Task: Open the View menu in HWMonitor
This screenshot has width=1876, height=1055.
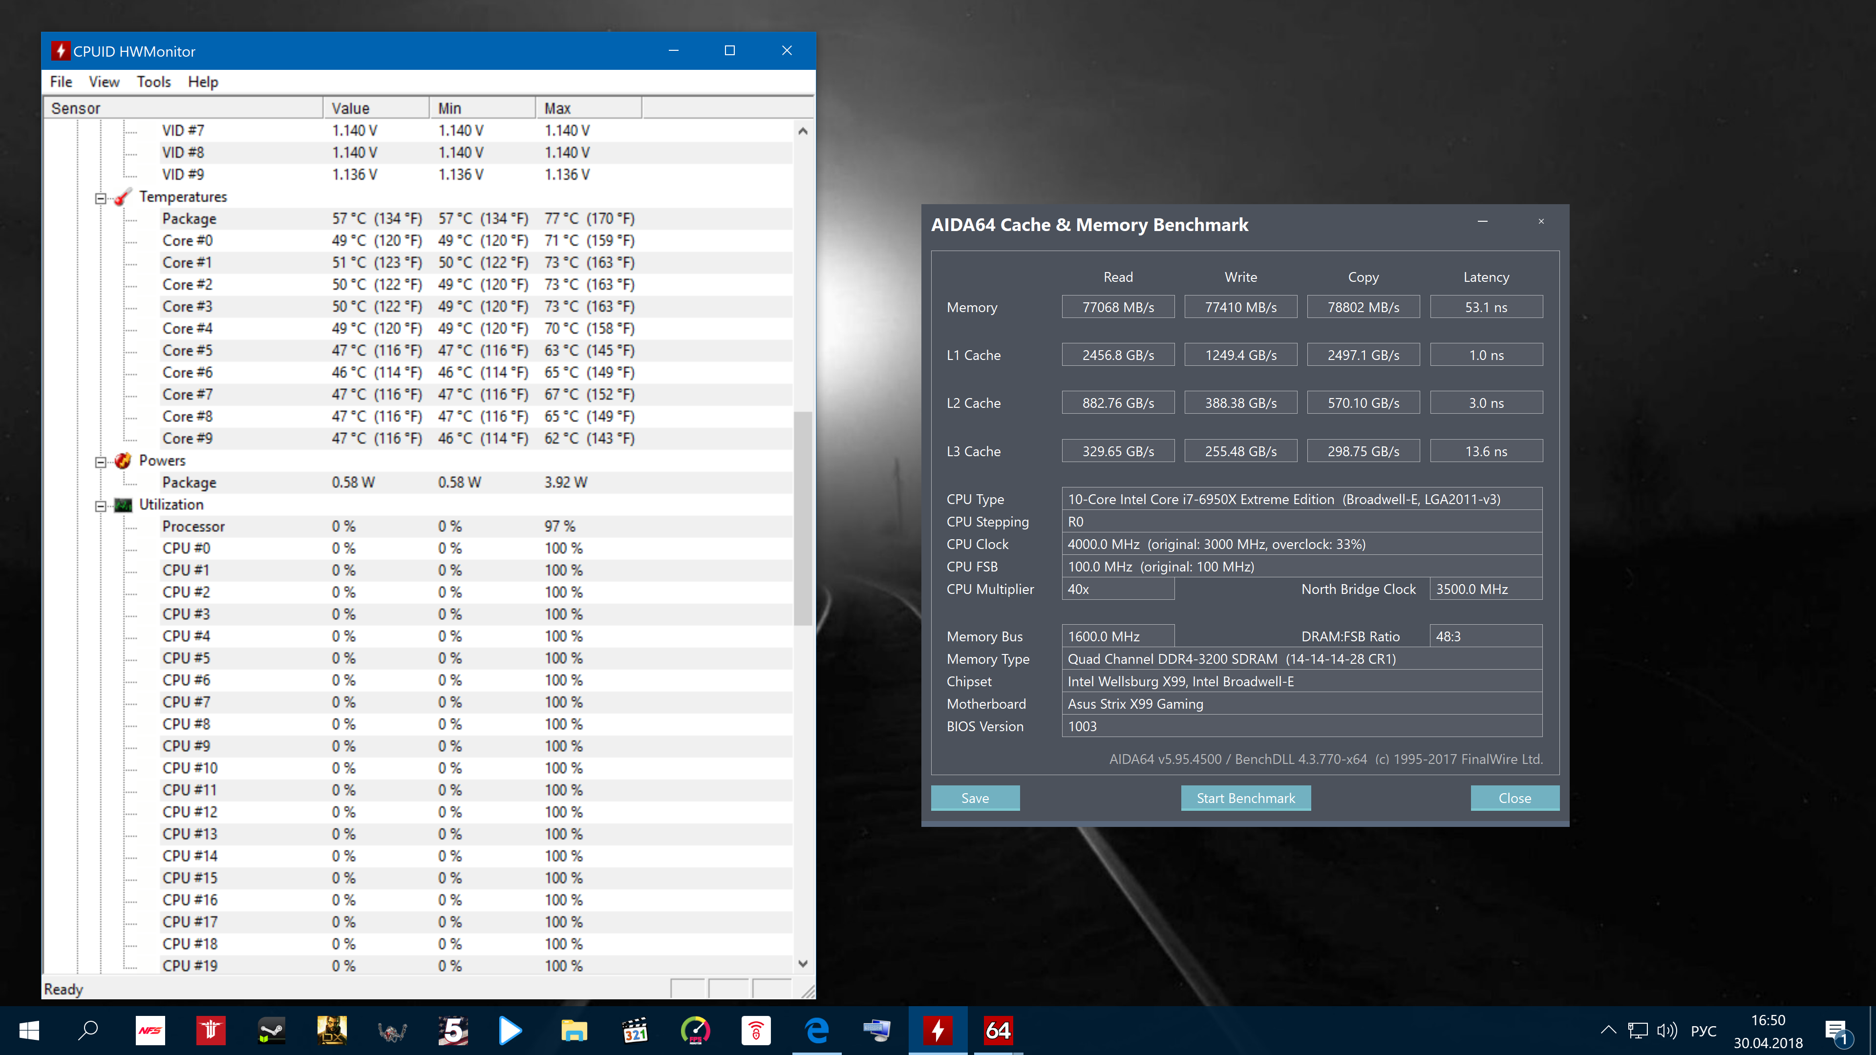Action: pyautogui.click(x=104, y=82)
